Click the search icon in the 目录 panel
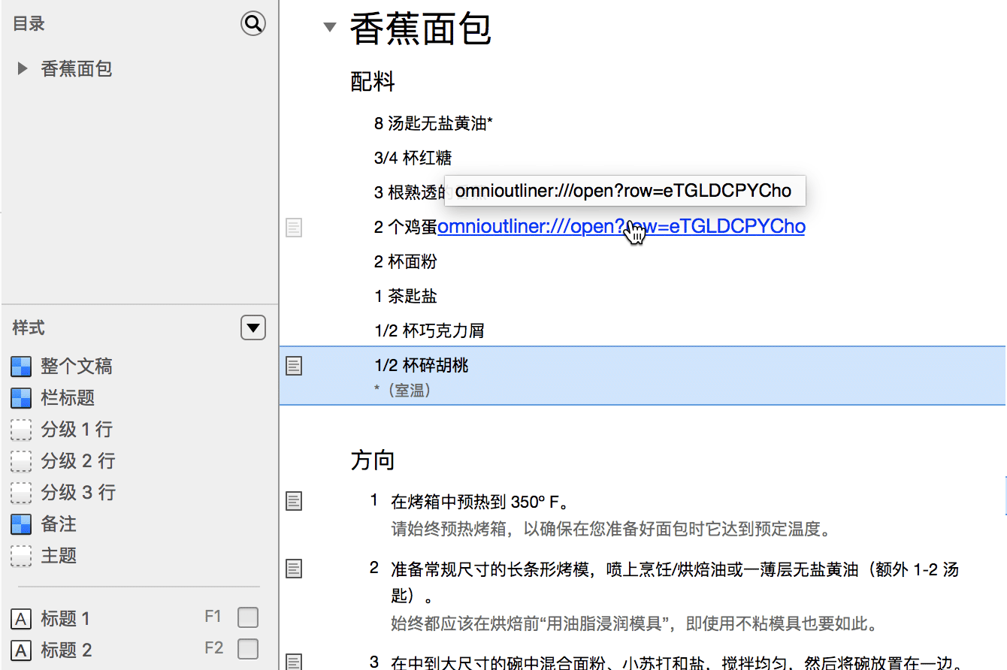 (x=253, y=23)
